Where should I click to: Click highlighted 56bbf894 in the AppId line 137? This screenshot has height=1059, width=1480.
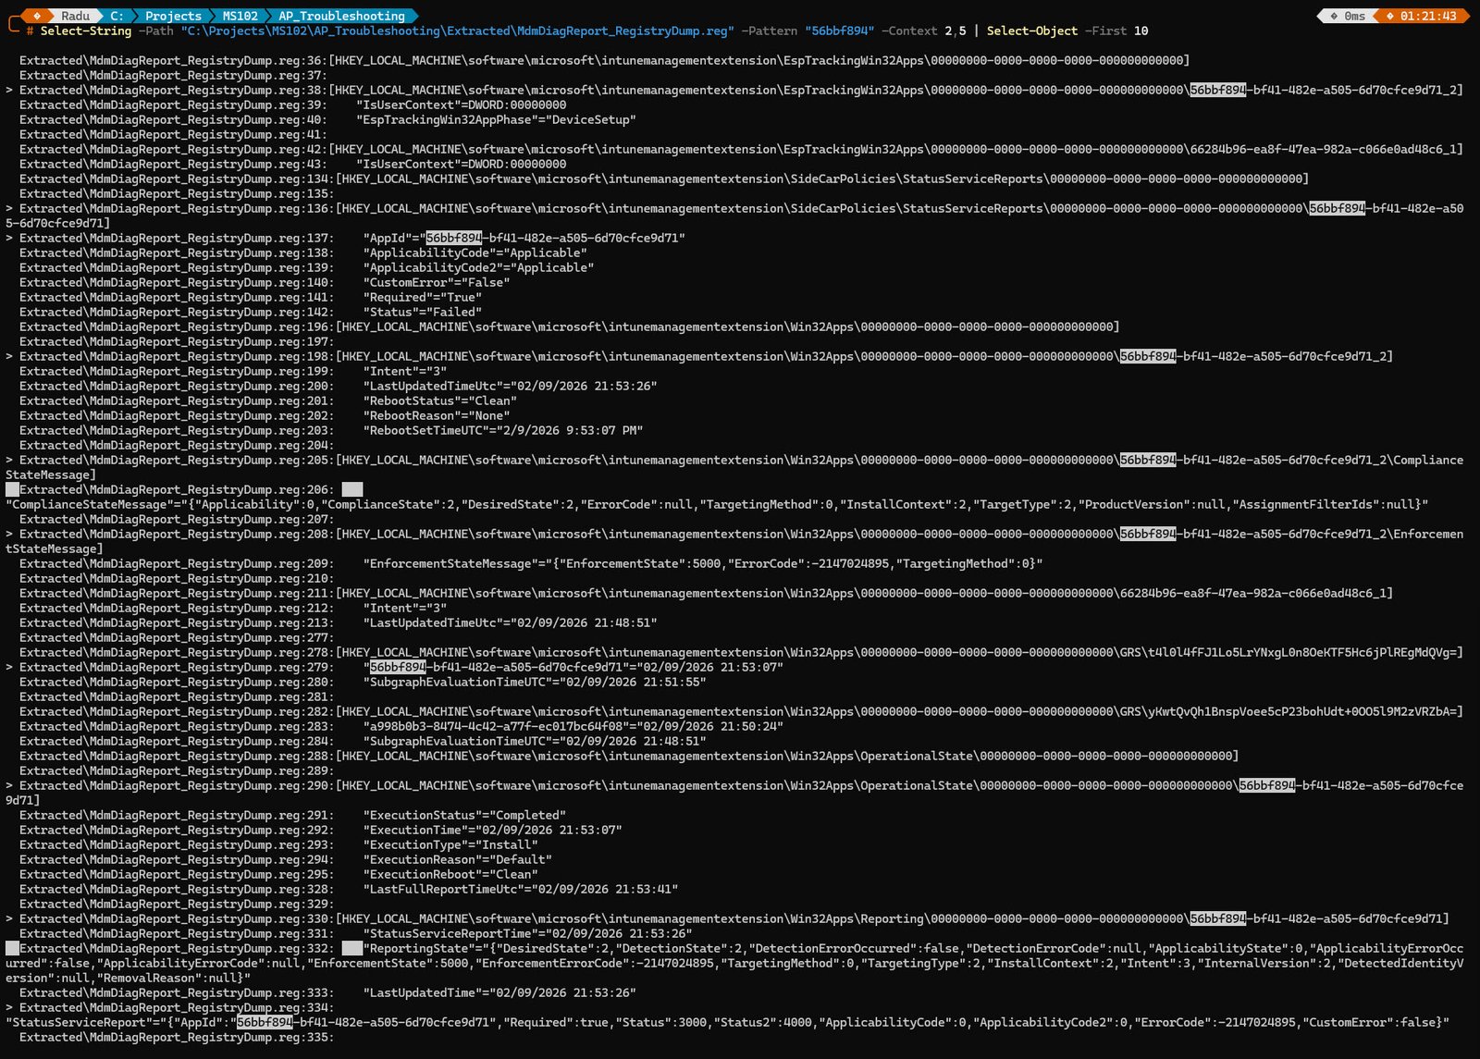(453, 238)
